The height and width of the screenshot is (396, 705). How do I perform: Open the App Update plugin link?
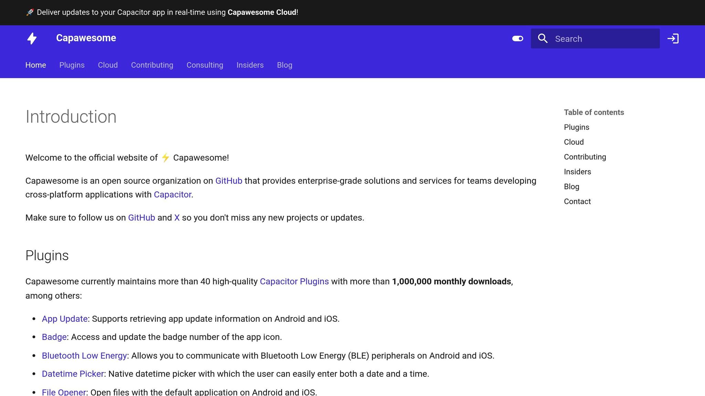[x=65, y=319]
